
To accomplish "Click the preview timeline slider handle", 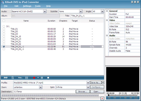I will (x=109, y=95).
